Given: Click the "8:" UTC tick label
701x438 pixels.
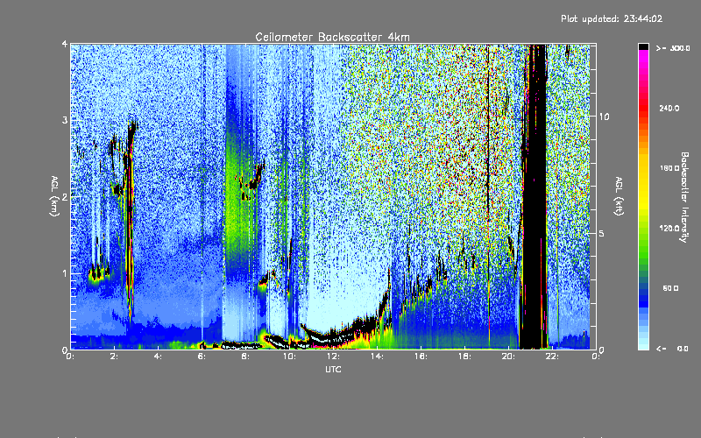Looking at the screenshot, I should coord(245,357).
